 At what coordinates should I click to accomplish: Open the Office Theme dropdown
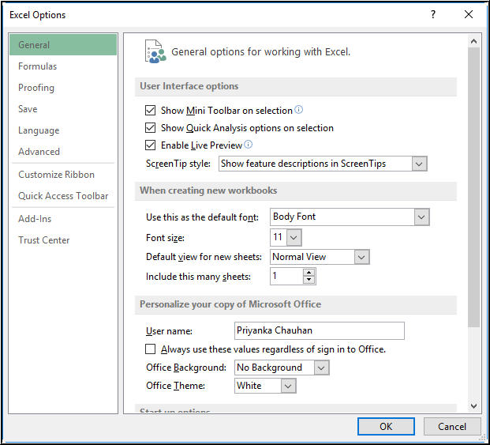[288, 386]
